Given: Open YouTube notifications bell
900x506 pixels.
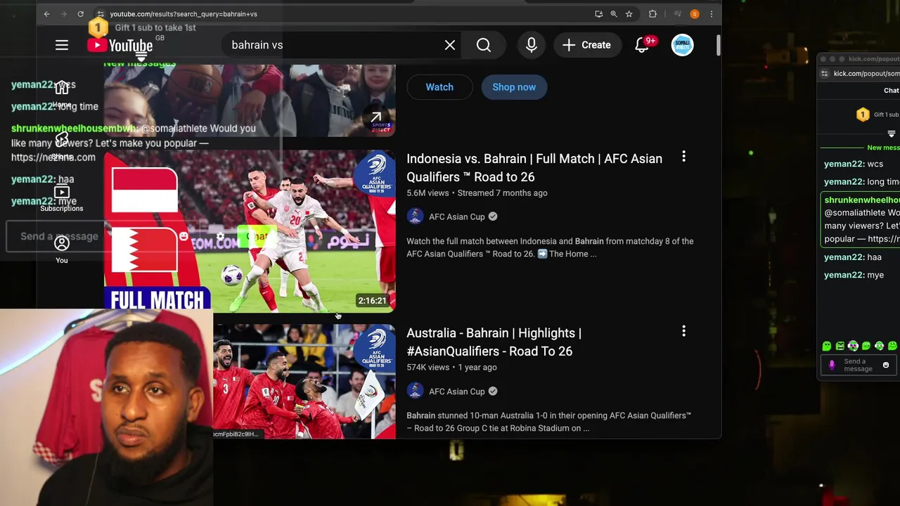Looking at the screenshot, I should pos(641,45).
